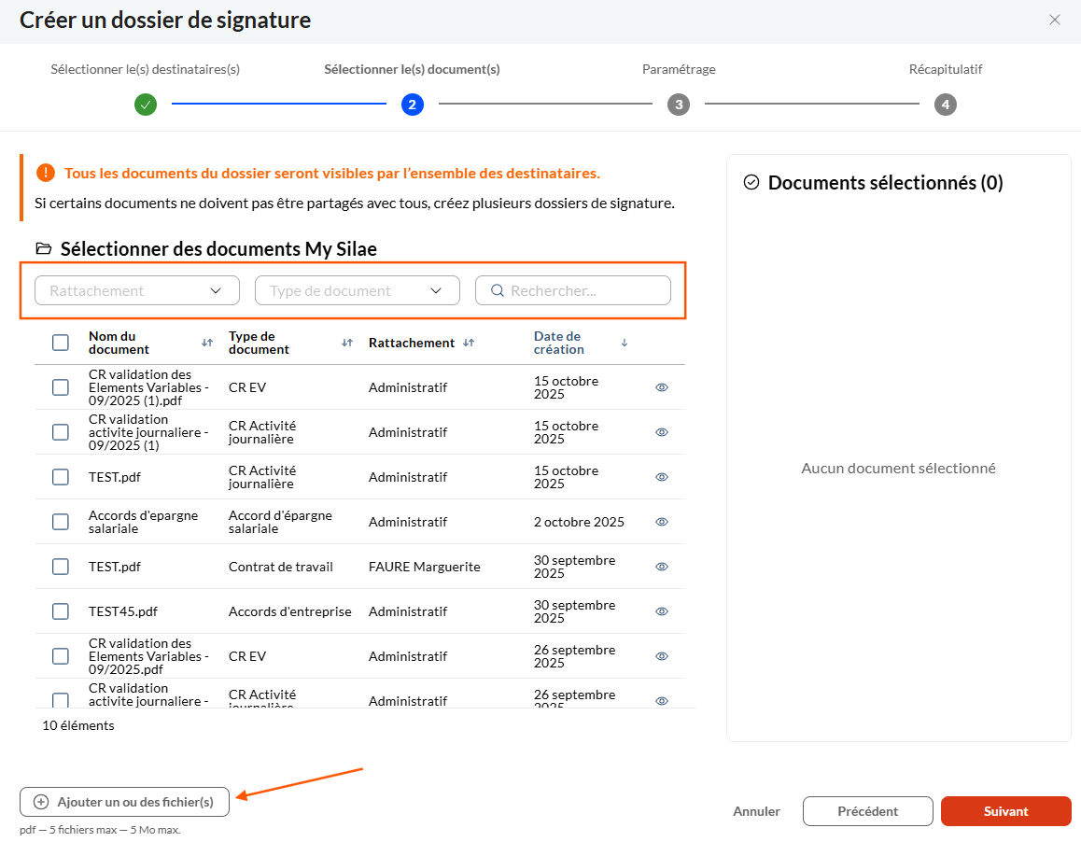1081x842 pixels.
Task: Check the TEST45.pdf row checkbox
Action: 61,611
